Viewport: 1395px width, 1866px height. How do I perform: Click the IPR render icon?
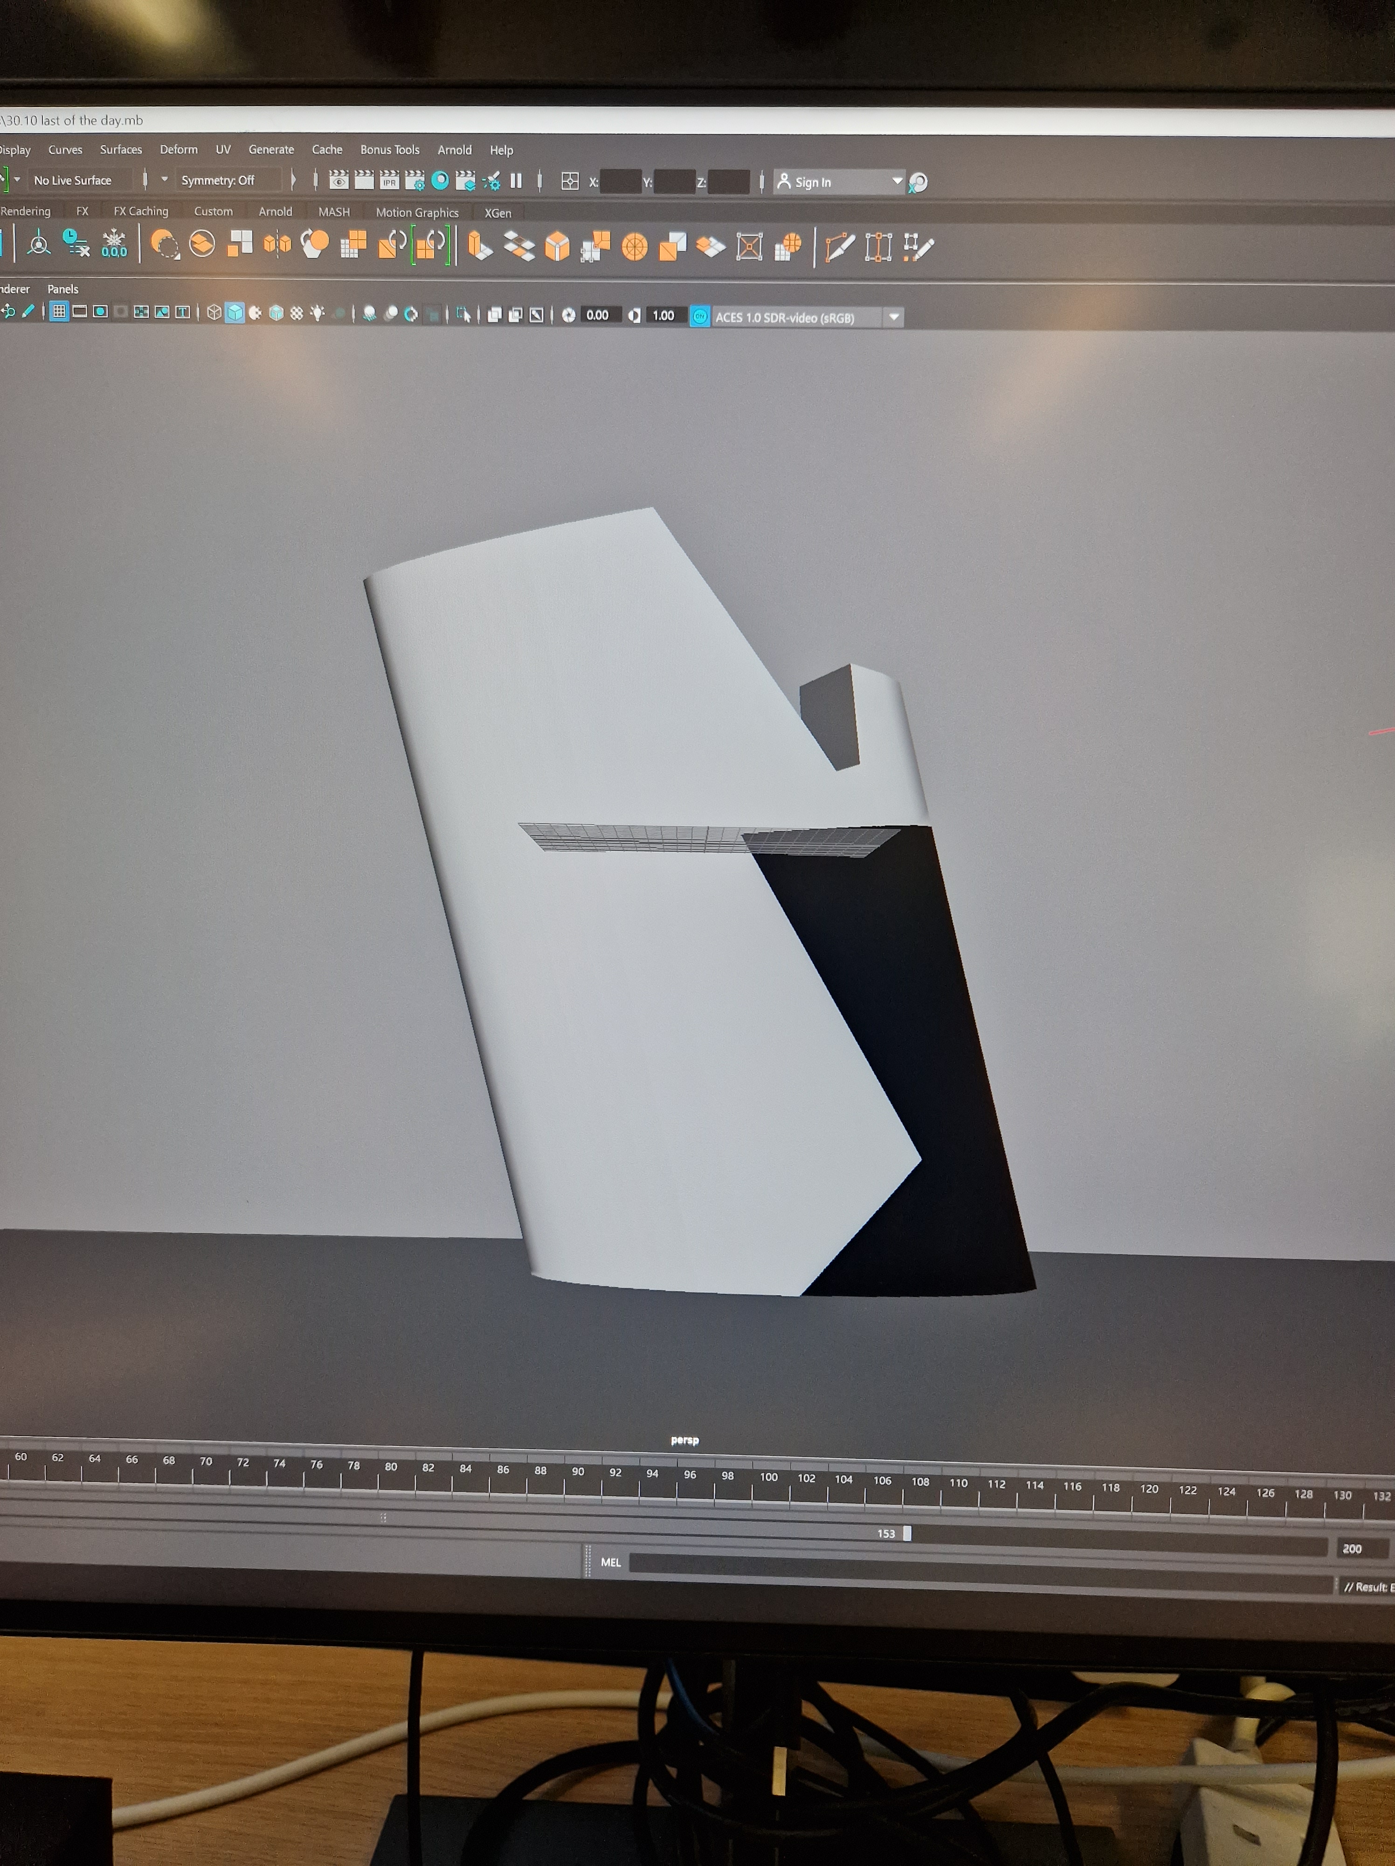(x=389, y=181)
